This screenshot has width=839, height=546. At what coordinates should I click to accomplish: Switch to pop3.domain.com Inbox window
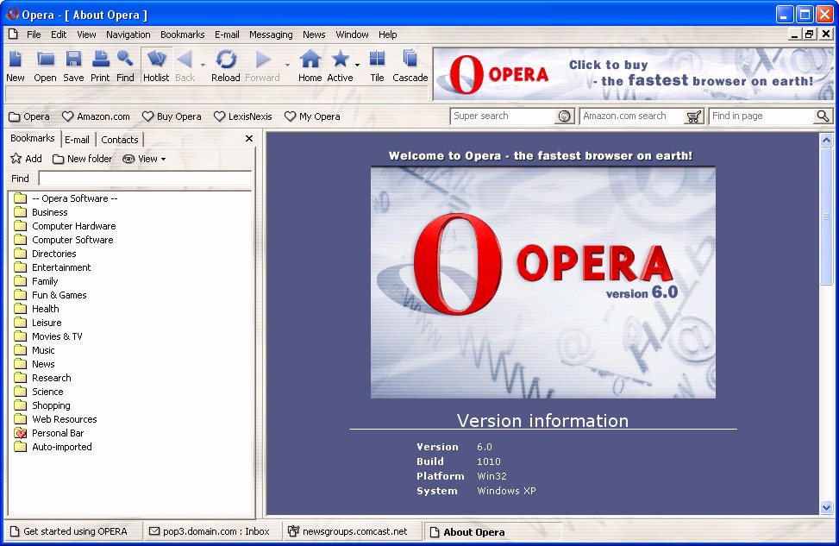(x=212, y=531)
